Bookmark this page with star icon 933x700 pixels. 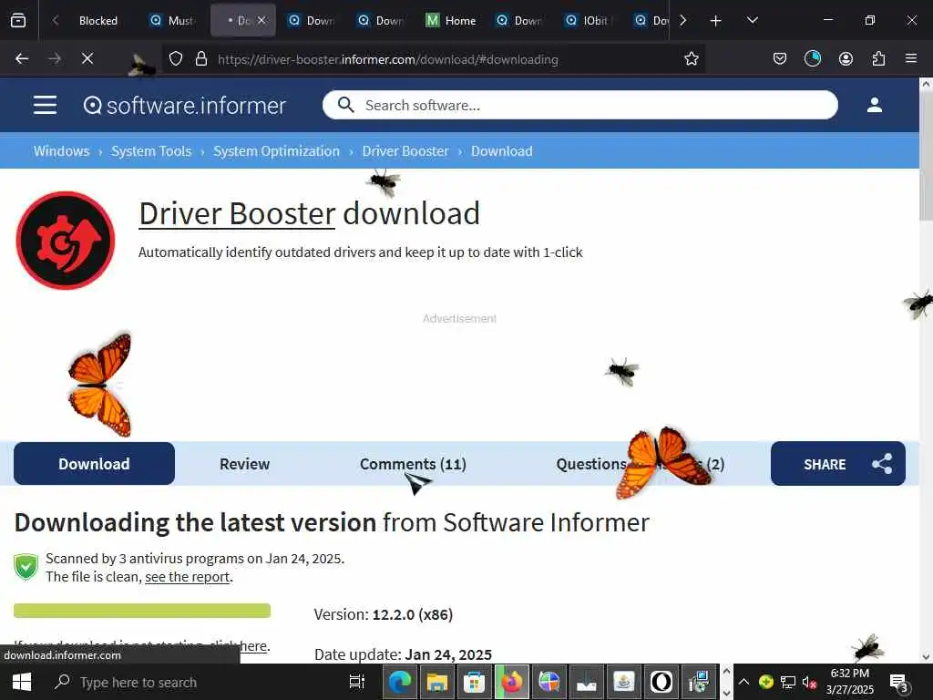[x=691, y=58]
